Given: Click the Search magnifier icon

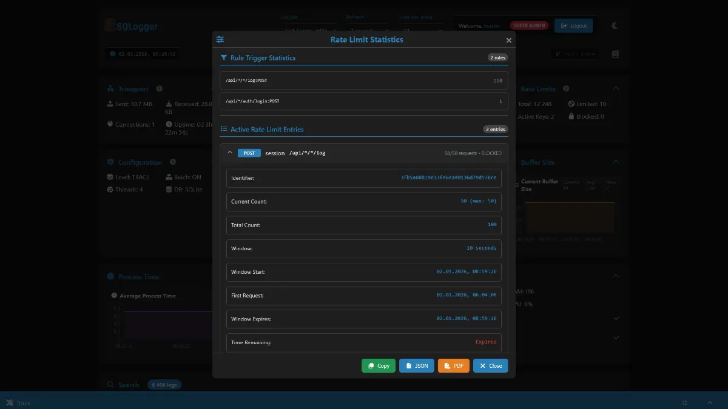Looking at the screenshot, I should point(110,385).
